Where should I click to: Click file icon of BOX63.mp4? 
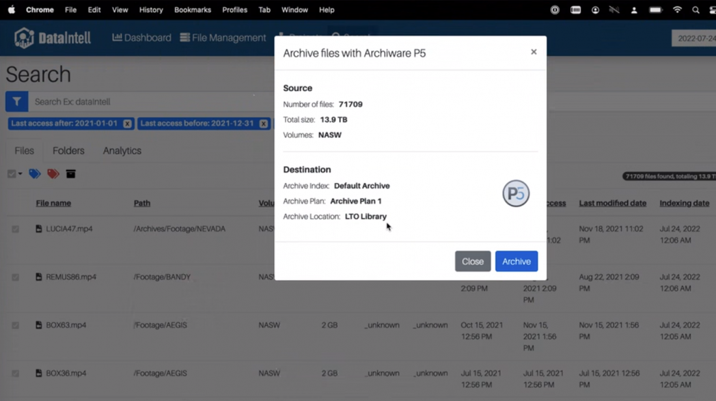[x=39, y=325]
